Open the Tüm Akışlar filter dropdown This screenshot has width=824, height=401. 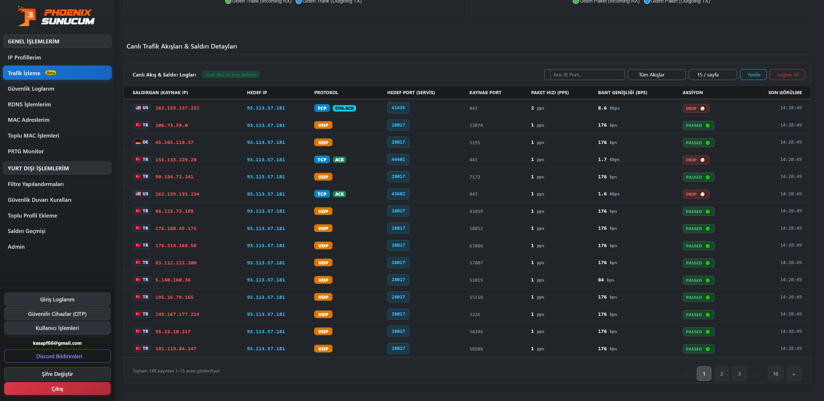click(x=656, y=75)
